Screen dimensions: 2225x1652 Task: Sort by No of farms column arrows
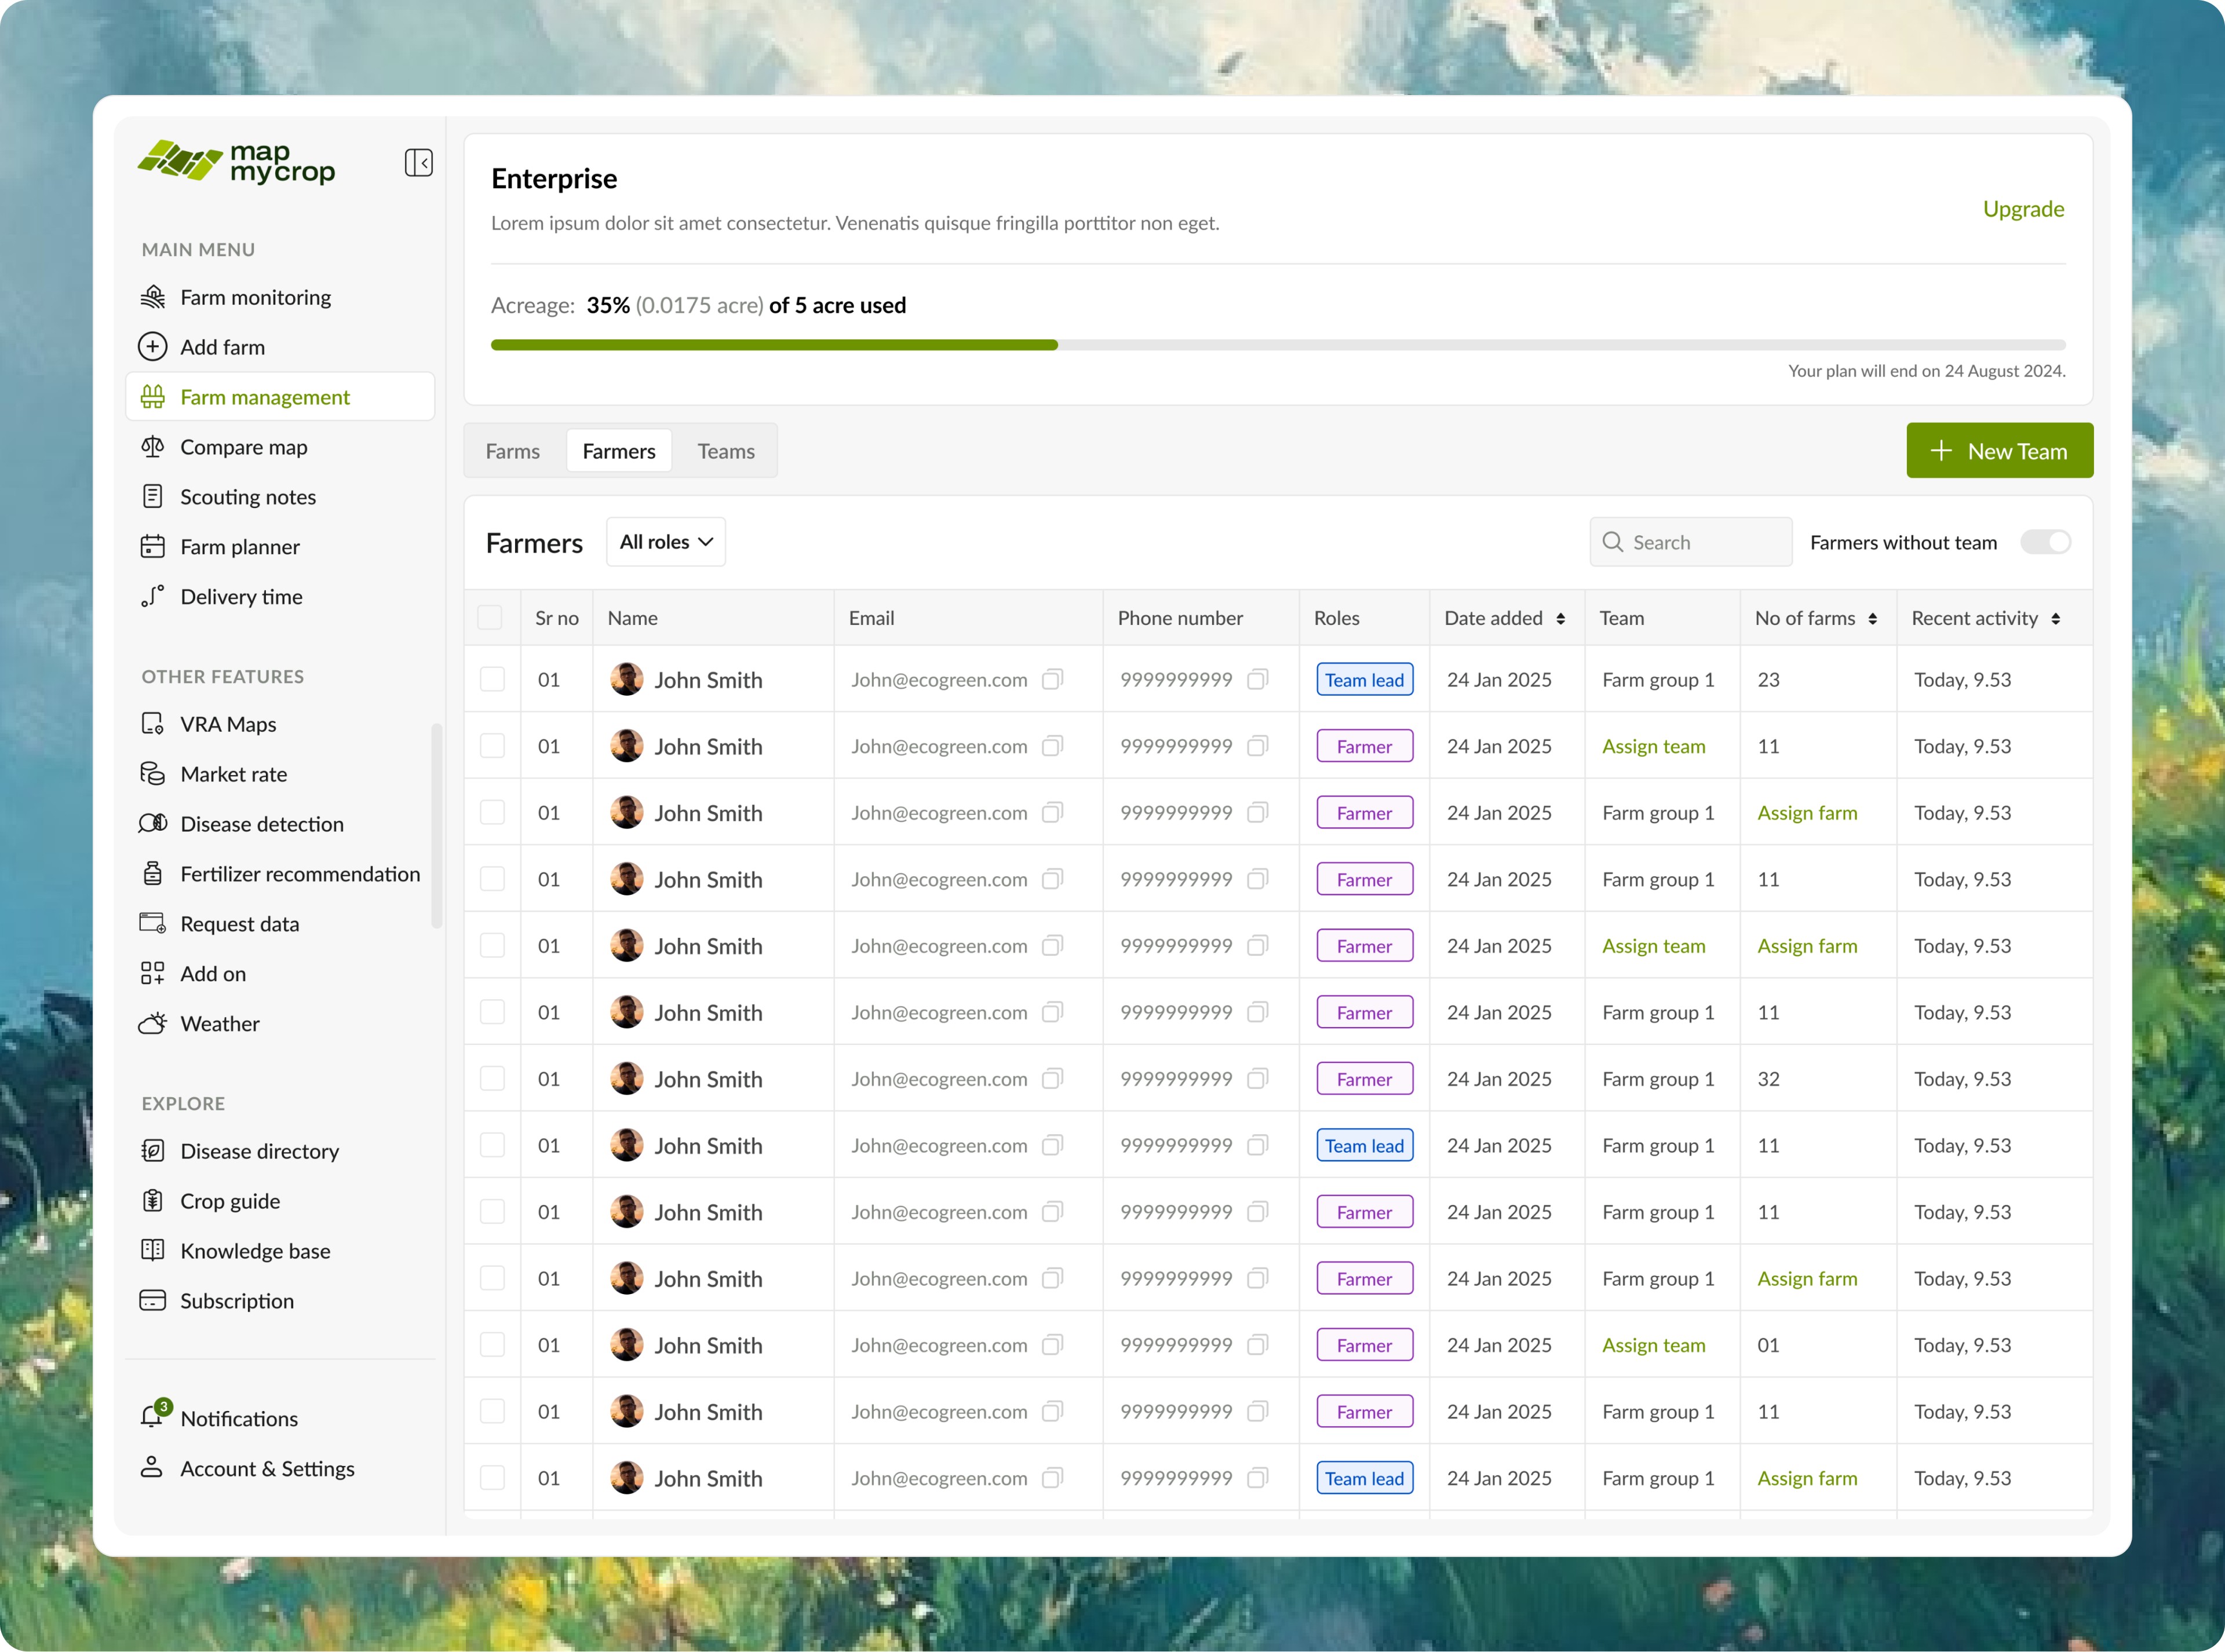coord(1872,619)
